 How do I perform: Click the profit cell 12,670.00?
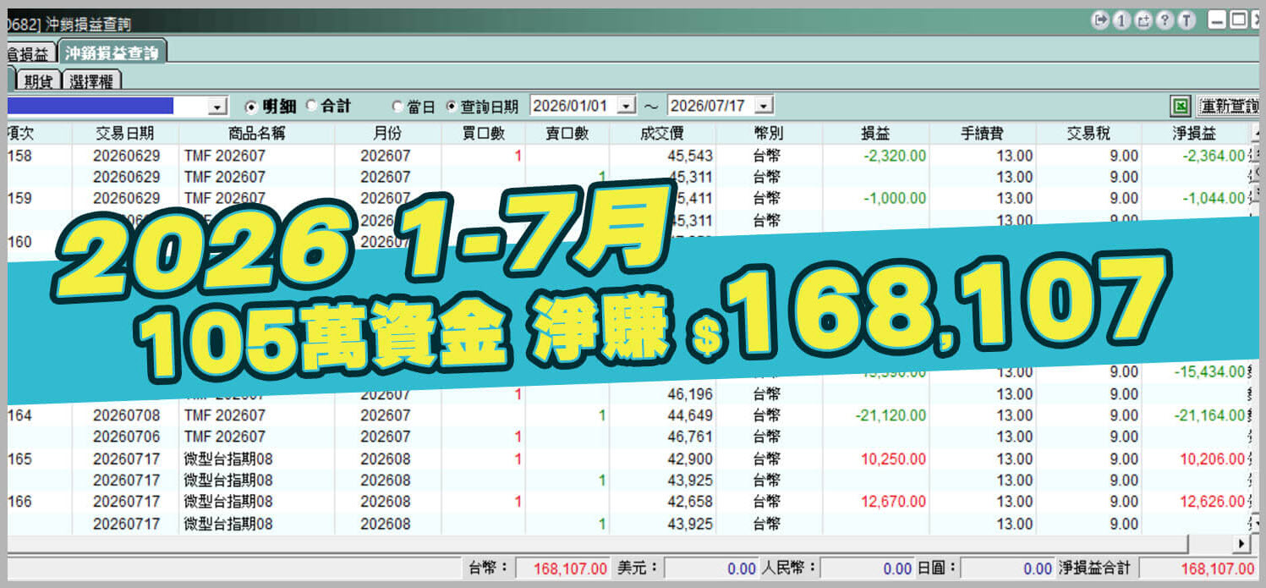(894, 502)
